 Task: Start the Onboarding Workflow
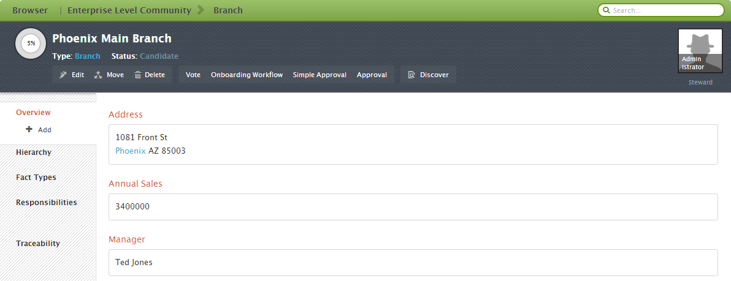pos(247,75)
